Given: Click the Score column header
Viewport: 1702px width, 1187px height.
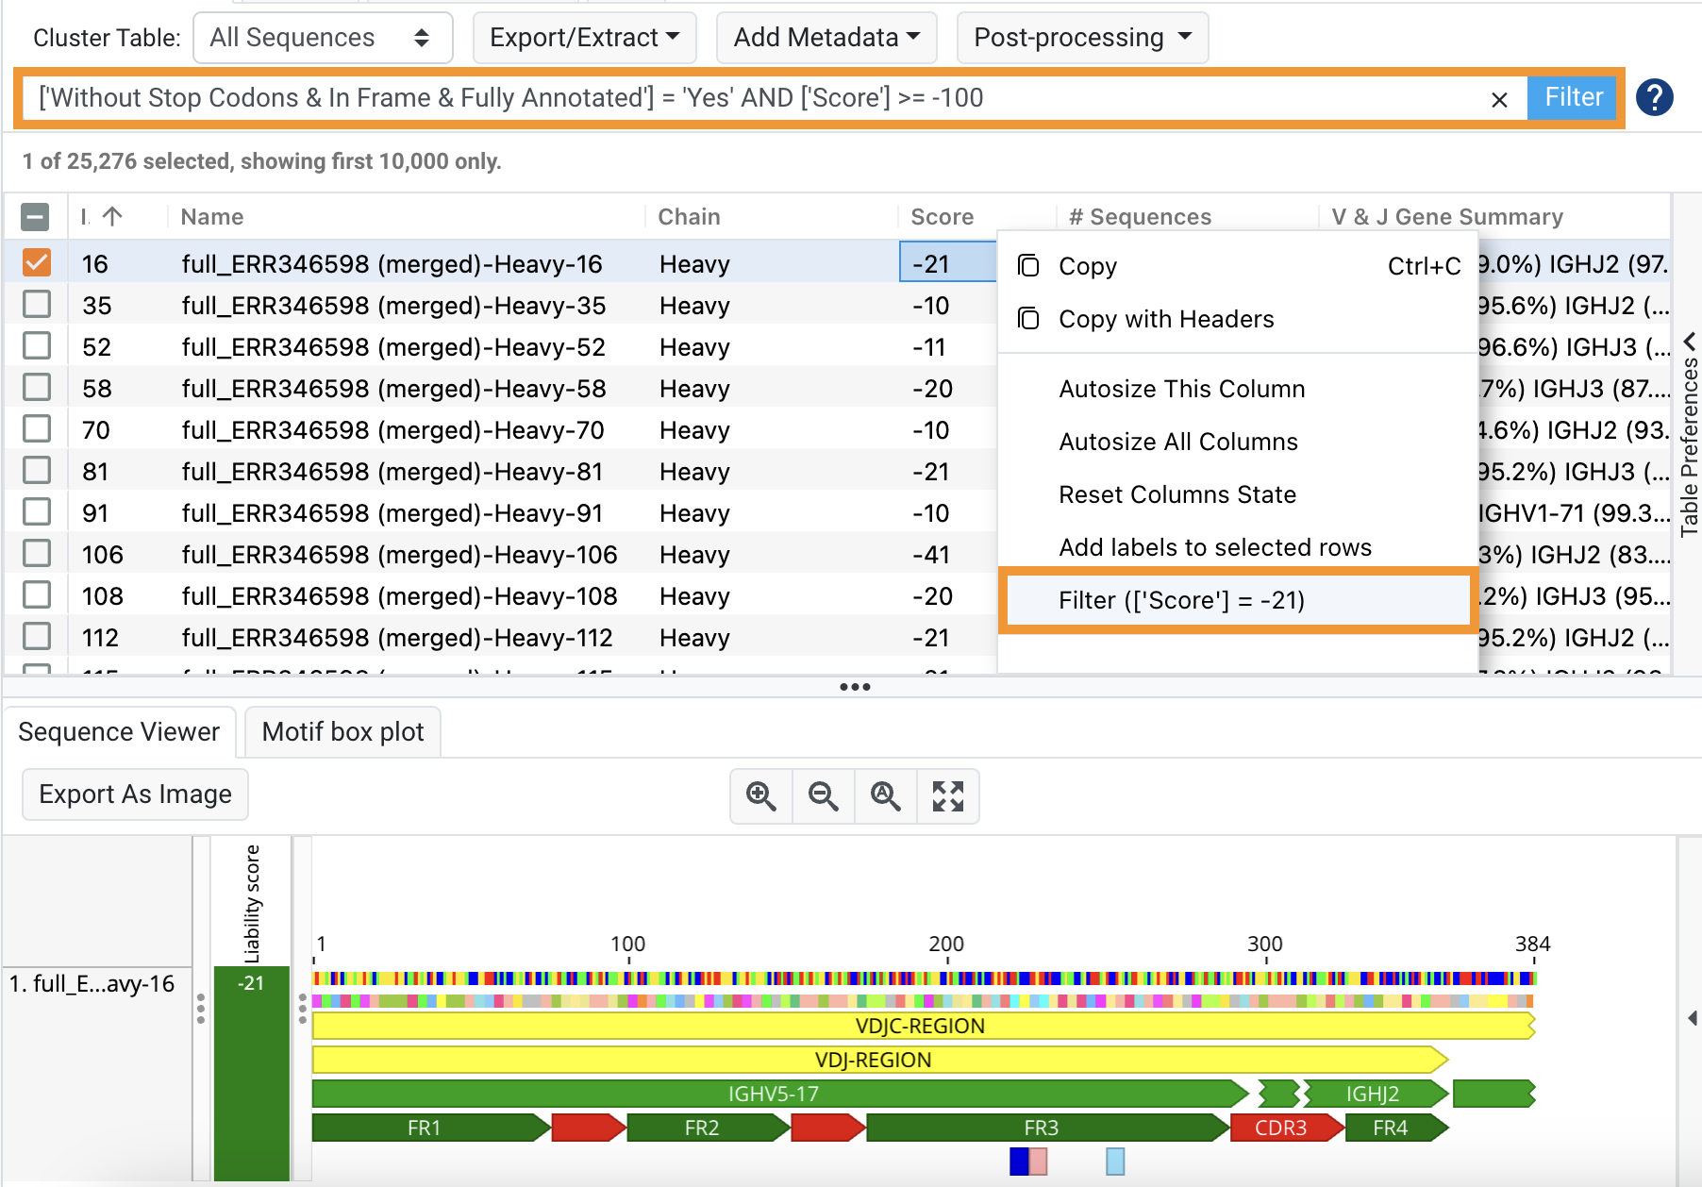Looking at the screenshot, I should coord(942,217).
